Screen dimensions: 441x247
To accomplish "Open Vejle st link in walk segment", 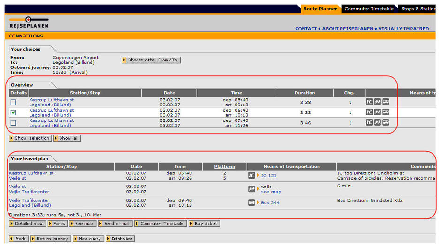I will point(17,186).
